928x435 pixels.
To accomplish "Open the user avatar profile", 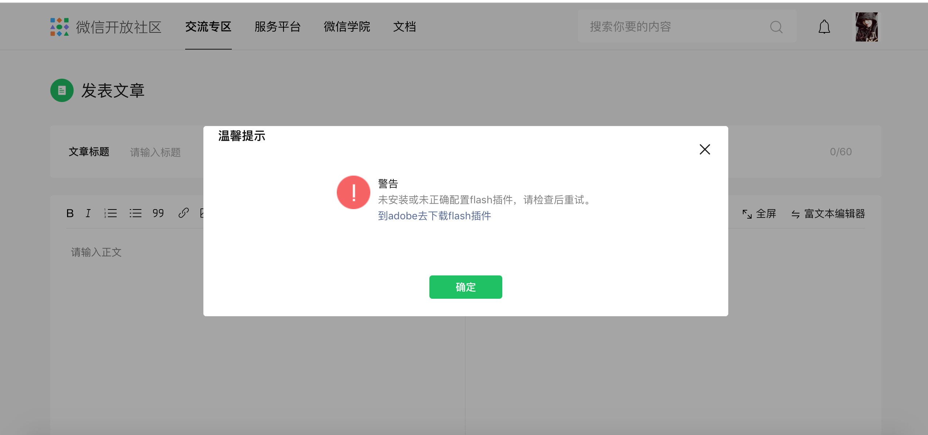I will point(866,27).
